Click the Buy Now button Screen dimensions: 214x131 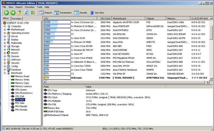pos(97,13)
